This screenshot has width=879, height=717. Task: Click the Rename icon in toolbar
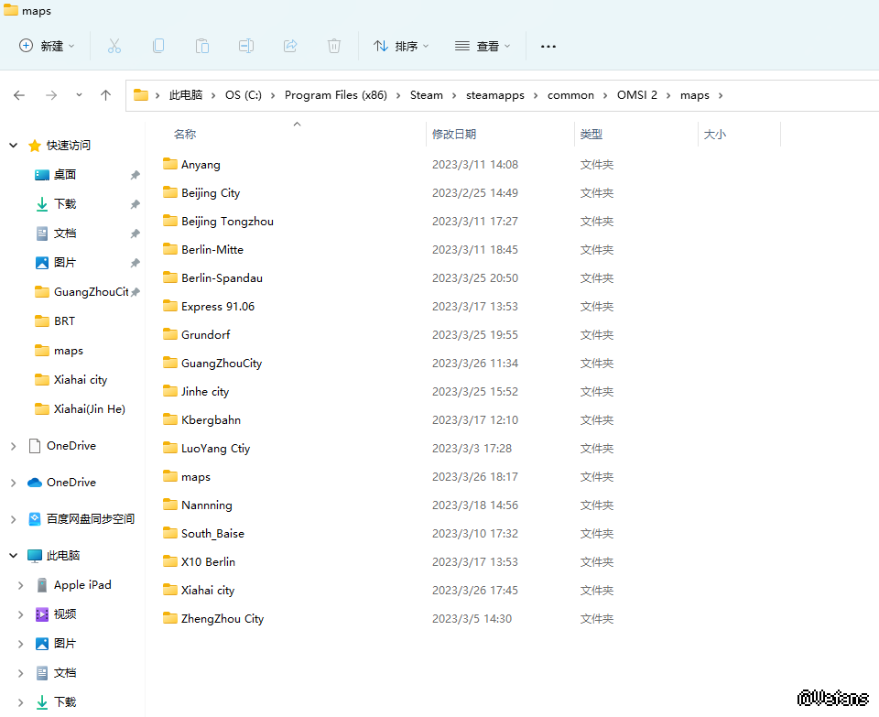[x=246, y=46]
